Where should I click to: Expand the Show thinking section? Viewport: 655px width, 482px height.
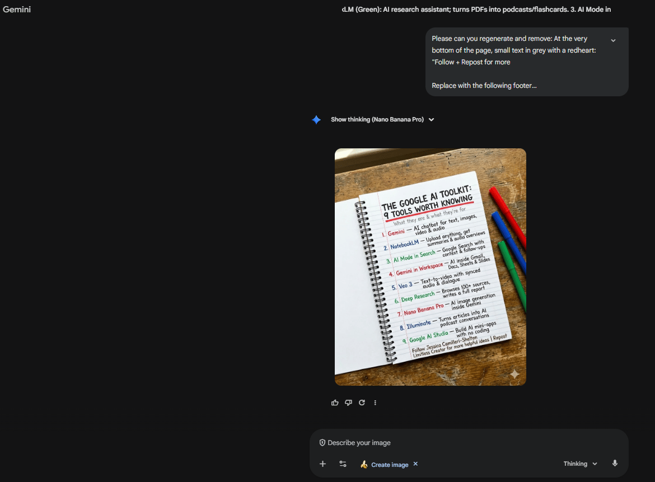click(x=382, y=119)
